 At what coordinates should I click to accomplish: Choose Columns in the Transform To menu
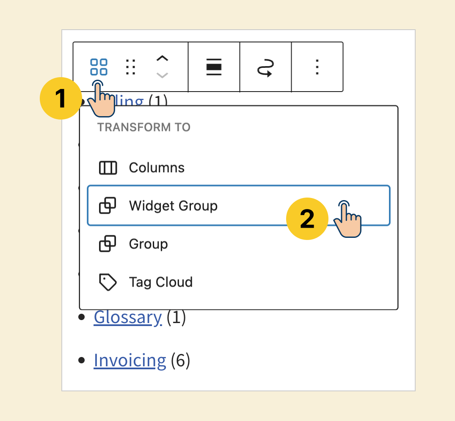157,168
